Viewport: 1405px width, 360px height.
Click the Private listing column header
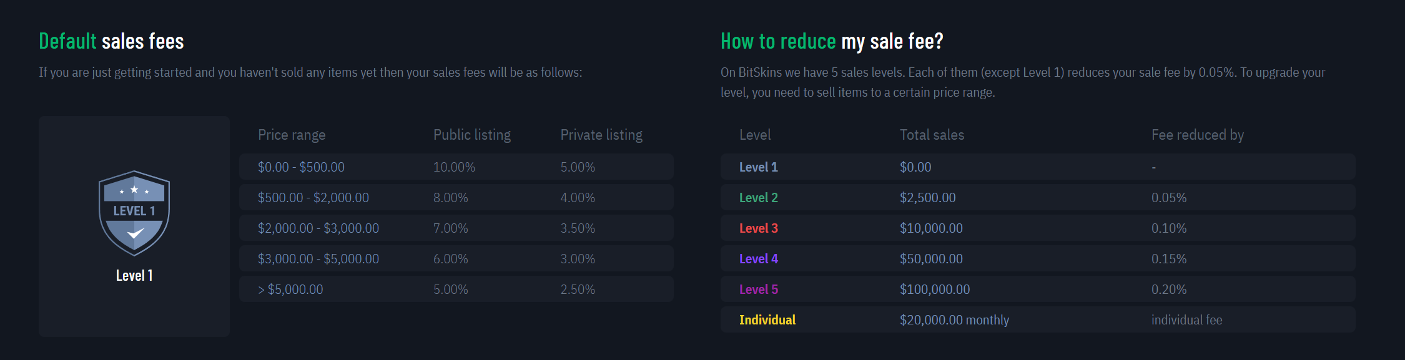[x=601, y=135]
